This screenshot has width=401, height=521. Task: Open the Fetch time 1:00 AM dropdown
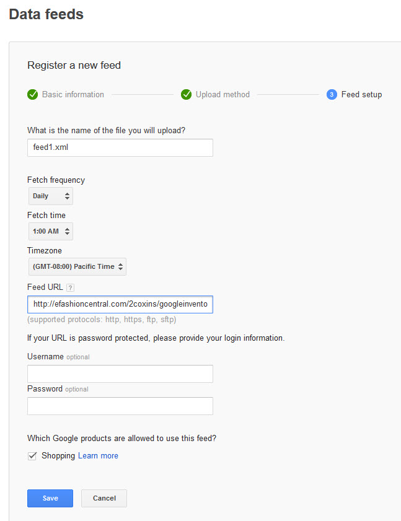[51, 231]
